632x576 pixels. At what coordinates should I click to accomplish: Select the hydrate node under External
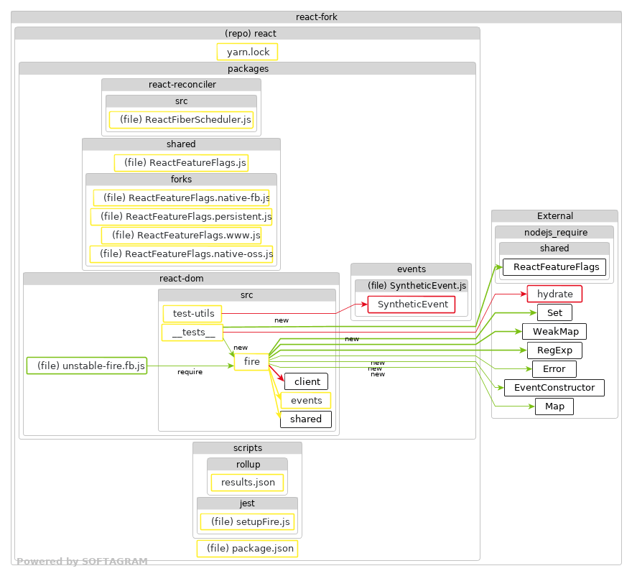point(554,294)
